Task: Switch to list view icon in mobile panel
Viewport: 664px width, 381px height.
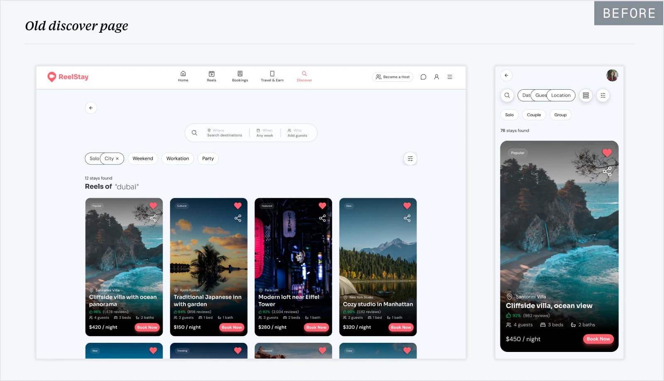Action: coord(586,95)
